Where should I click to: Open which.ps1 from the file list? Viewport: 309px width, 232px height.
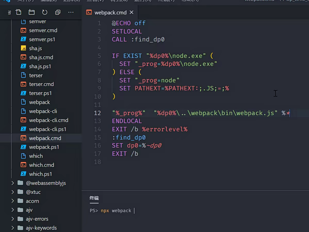[x=40, y=174]
